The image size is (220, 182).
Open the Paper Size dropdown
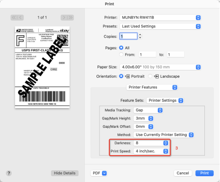point(160,67)
